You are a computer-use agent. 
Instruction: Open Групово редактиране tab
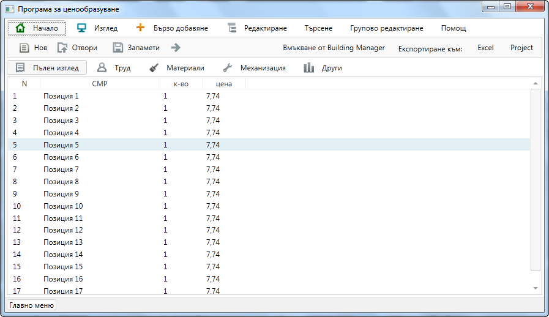click(x=386, y=28)
